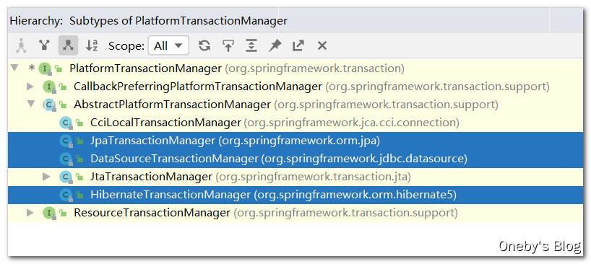The height and width of the screenshot is (264, 591).
Task: Select JtaTransactionManager row
Action: [295, 177]
